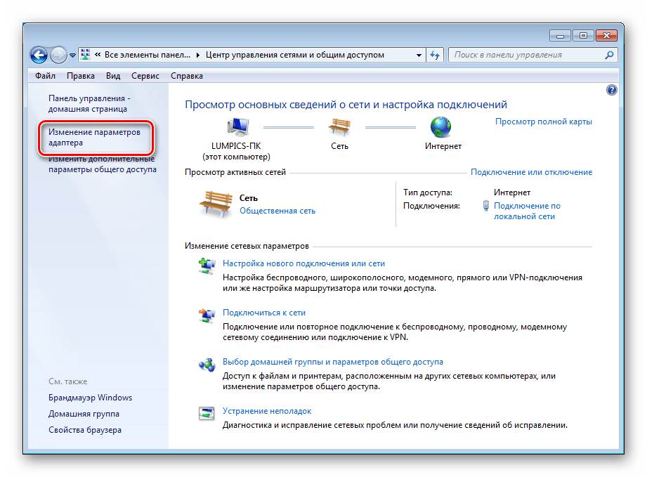Click the Сеть bench icon in map
The image size is (647, 477).
(339, 126)
